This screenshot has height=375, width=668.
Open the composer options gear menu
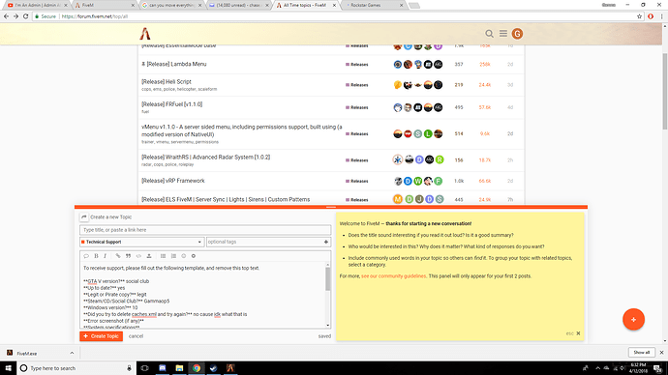click(x=194, y=256)
